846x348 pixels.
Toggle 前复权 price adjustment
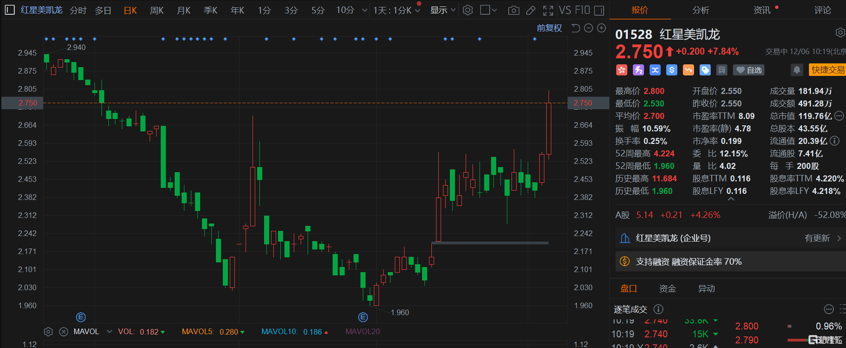point(549,28)
